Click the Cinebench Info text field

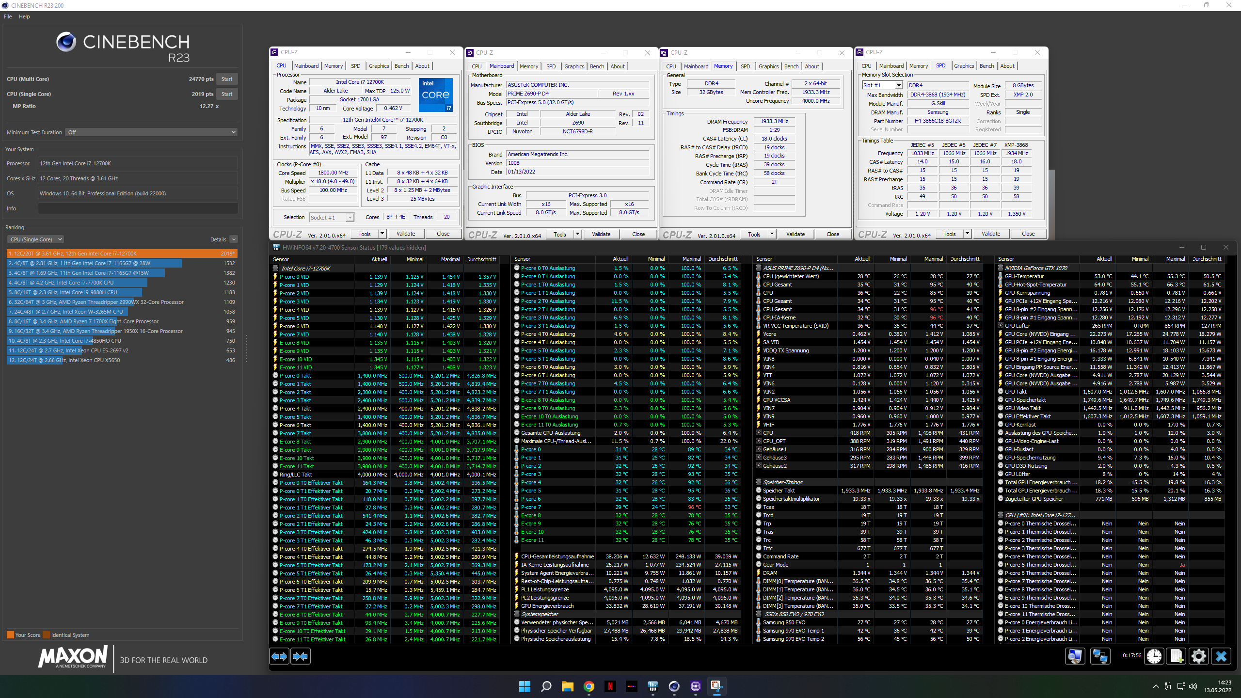point(138,208)
